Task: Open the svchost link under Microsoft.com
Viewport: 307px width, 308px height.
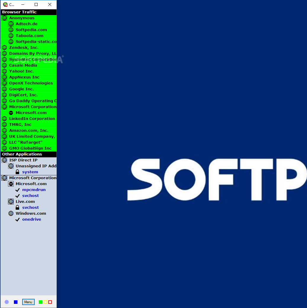Action: point(30,196)
